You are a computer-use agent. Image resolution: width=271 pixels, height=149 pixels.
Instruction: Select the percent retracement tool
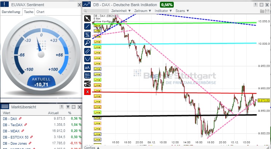[87, 35]
